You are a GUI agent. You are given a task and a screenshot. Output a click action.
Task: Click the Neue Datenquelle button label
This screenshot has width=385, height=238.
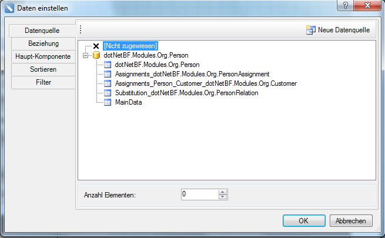(x=343, y=29)
